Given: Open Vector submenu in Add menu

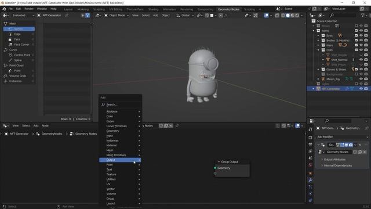Looking at the screenshot, I should [120, 189].
